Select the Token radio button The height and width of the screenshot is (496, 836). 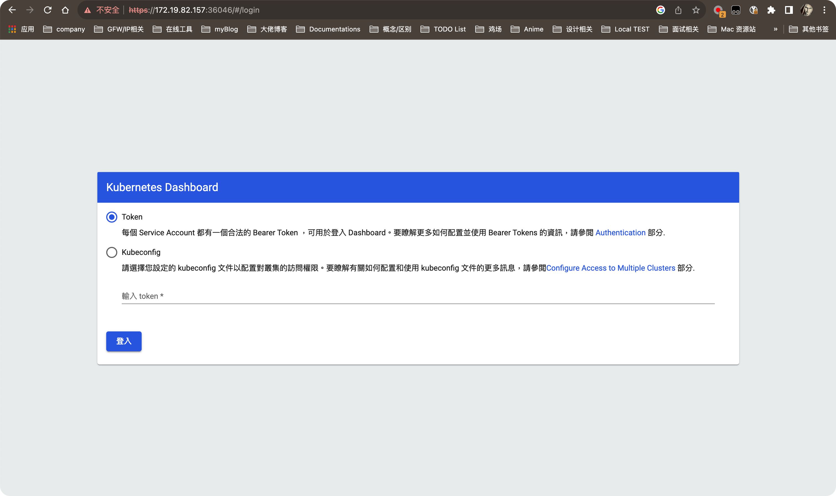tap(112, 217)
